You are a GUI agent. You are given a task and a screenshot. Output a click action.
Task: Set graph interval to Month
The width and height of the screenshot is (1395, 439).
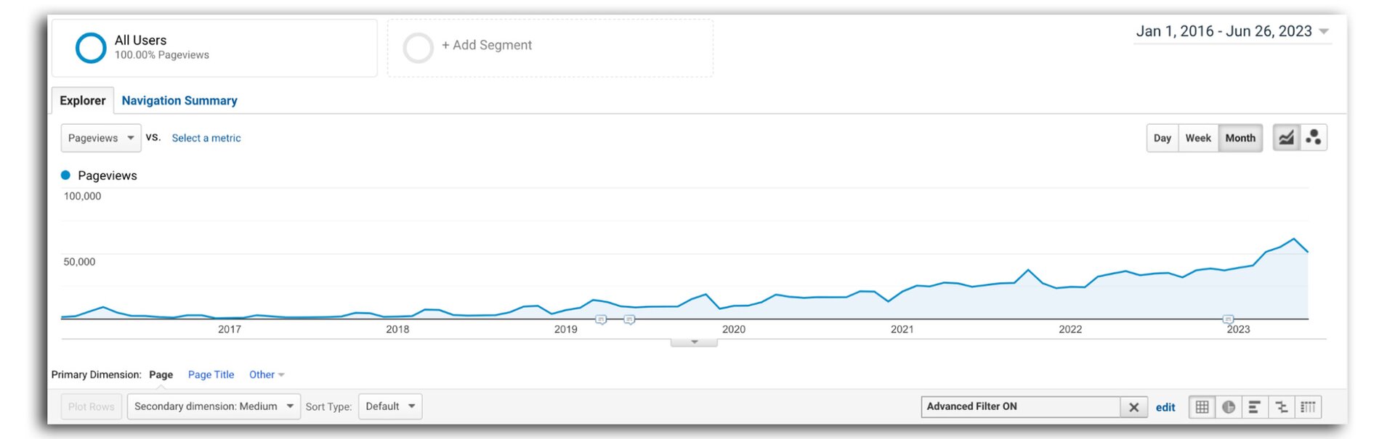click(1240, 138)
